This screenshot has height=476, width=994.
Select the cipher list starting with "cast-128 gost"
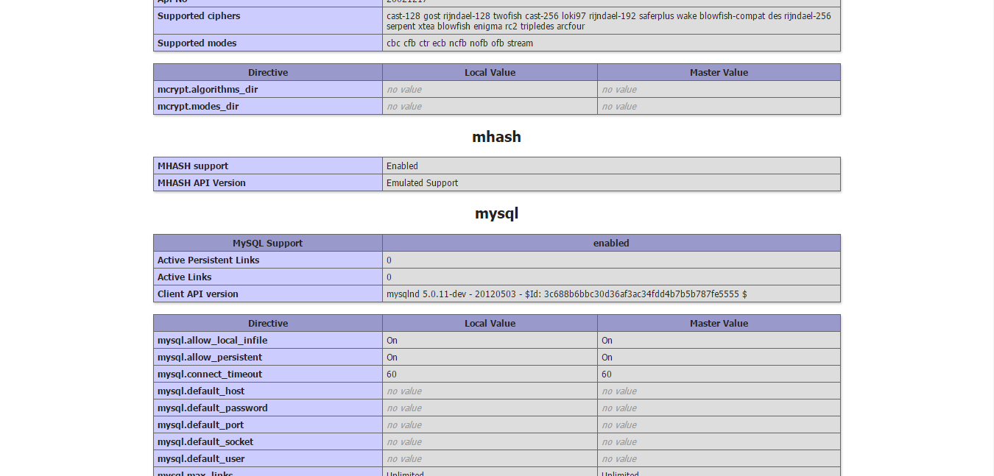coord(608,21)
